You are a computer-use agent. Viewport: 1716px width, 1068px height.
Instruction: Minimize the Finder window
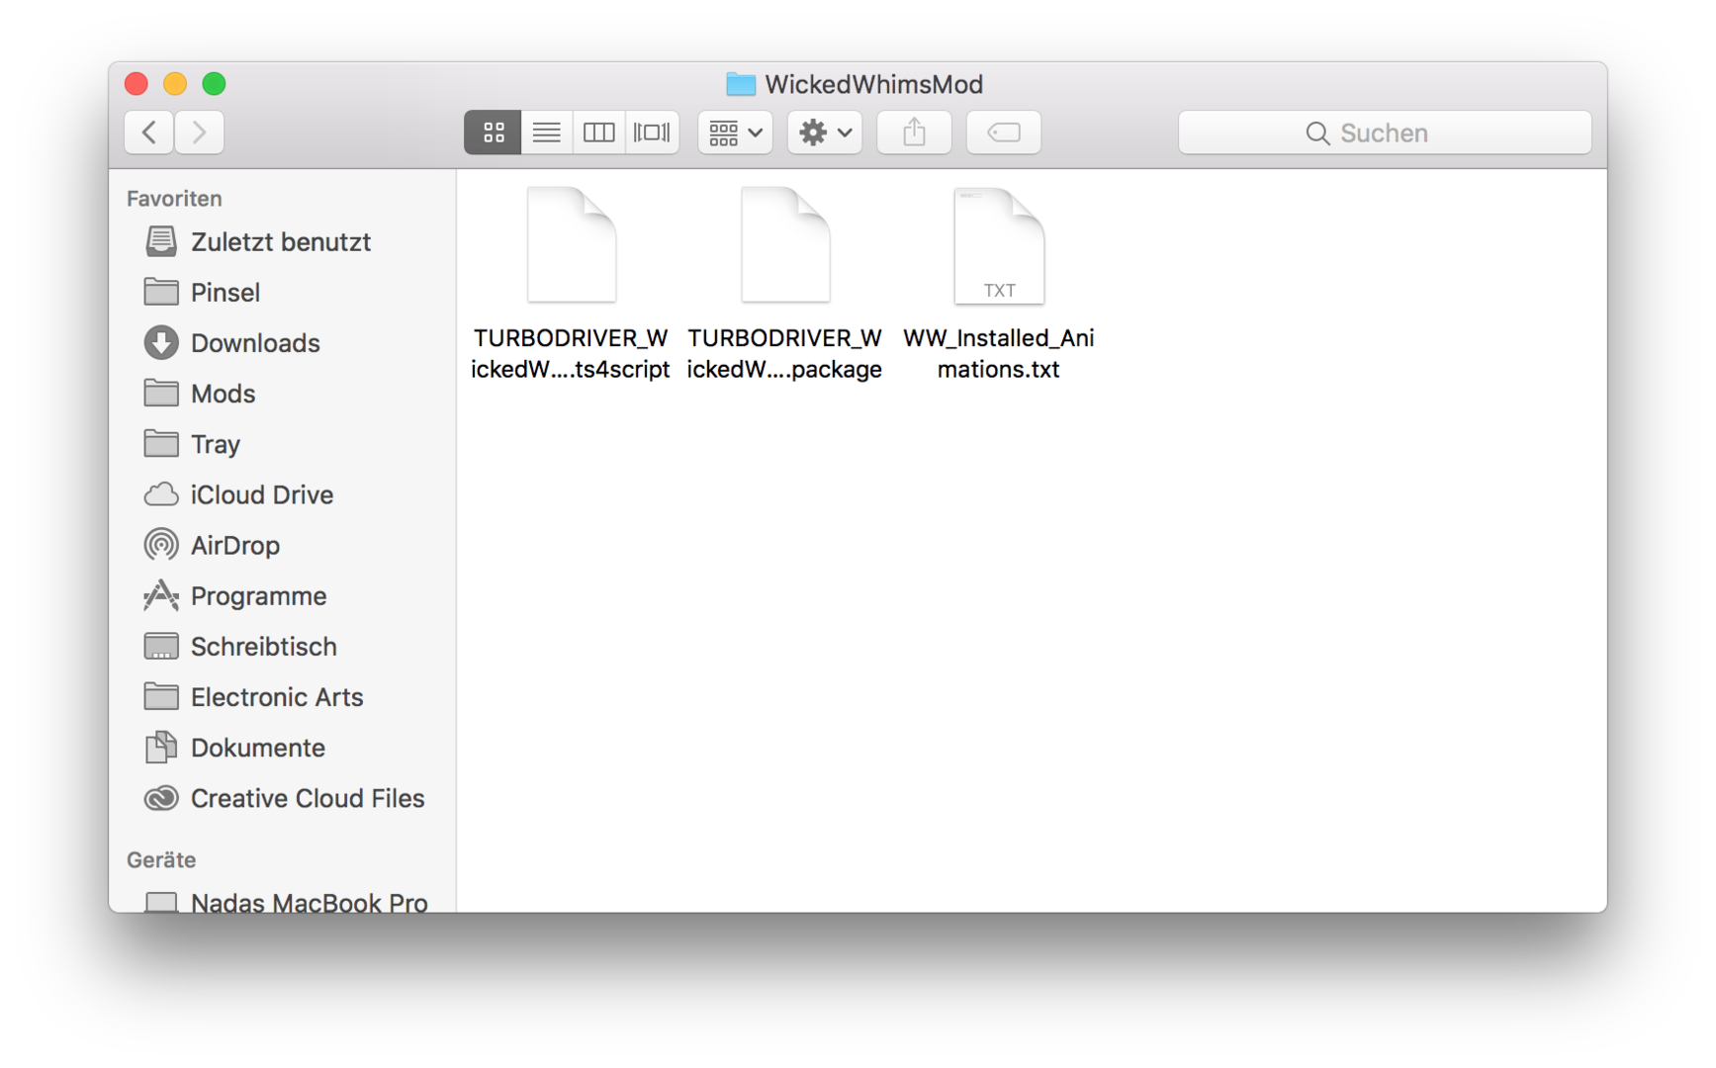(175, 84)
